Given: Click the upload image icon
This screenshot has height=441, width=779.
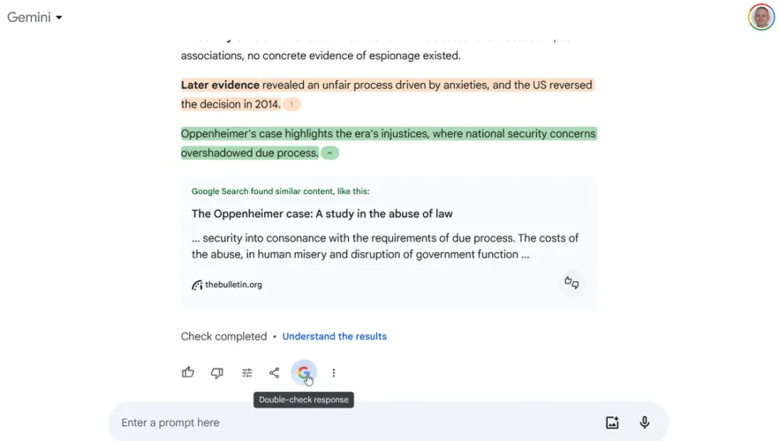Looking at the screenshot, I should (612, 422).
